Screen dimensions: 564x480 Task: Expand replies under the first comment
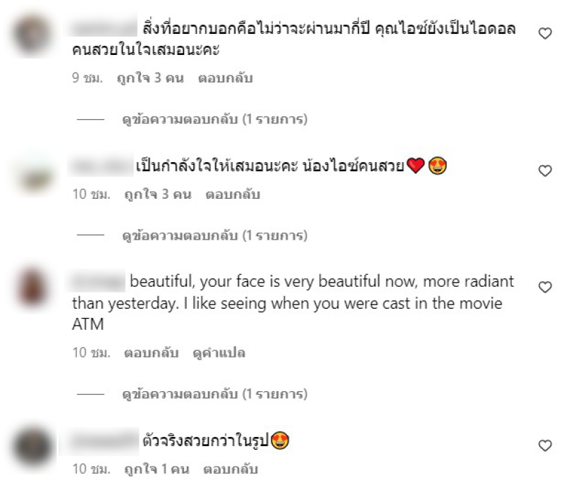coord(215,119)
